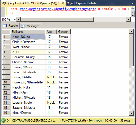
Task: Click the query editor split bar icon
Action: [x=133, y=9]
